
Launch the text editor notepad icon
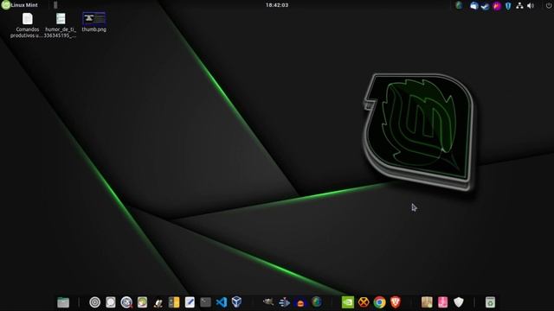pos(190,302)
